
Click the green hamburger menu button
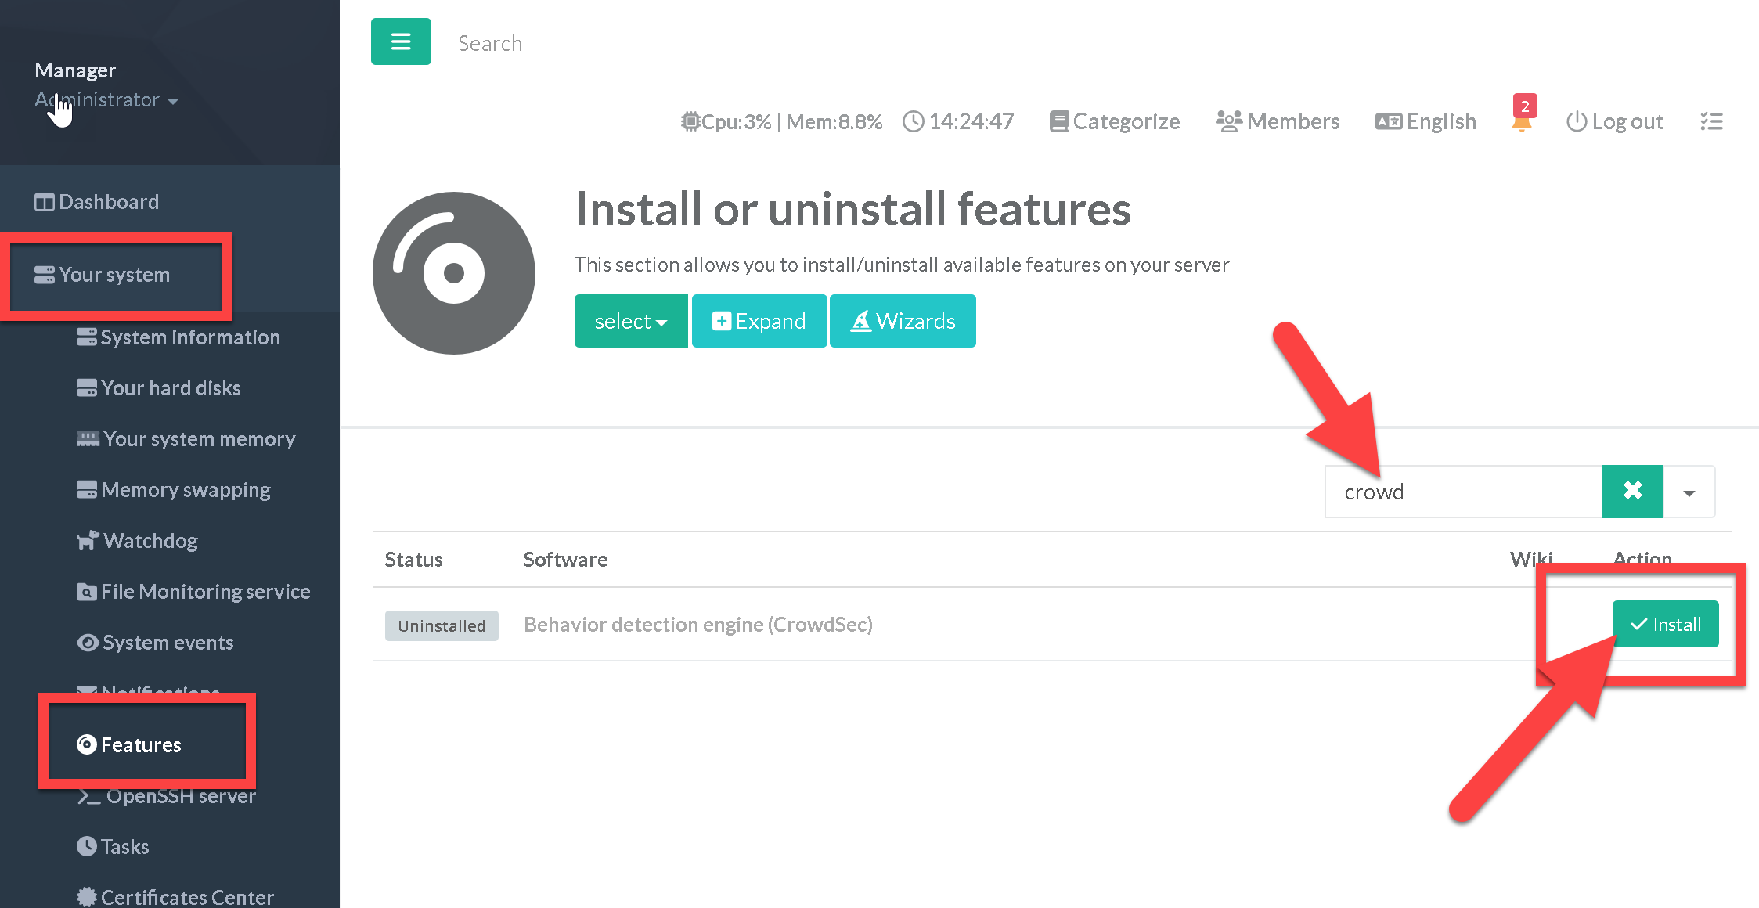(401, 42)
